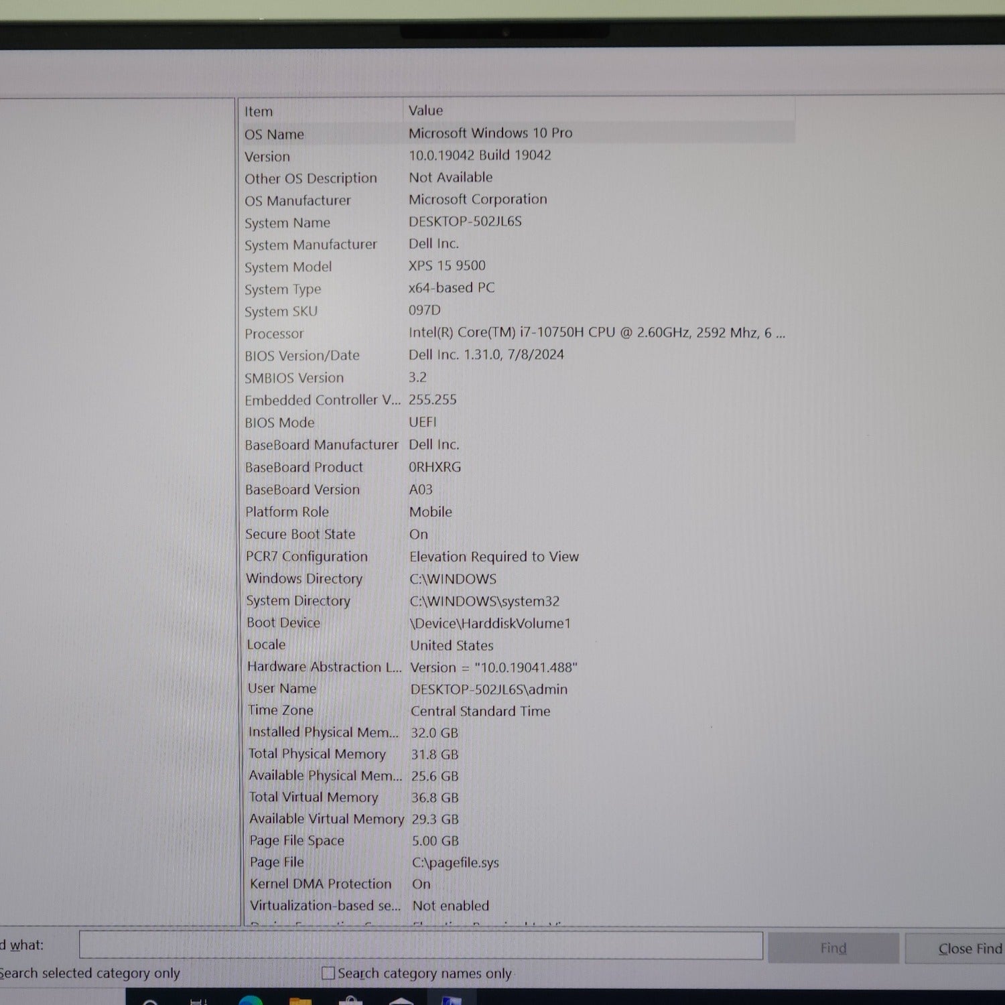Open File Explorer from the taskbar
The image size is (1005, 1005).
(300, 1001)
